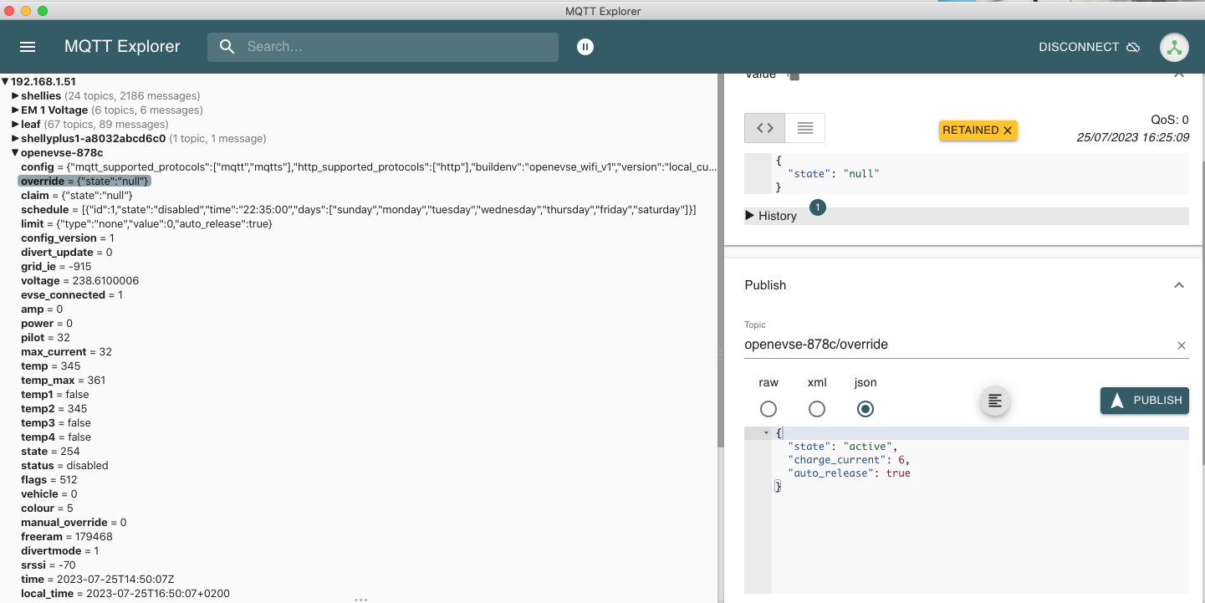Select the vehicle = 0 row
The image size is (1205, 603).
49,494
